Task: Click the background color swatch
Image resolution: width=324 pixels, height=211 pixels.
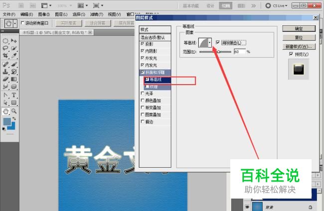Action: coord(13,126)
